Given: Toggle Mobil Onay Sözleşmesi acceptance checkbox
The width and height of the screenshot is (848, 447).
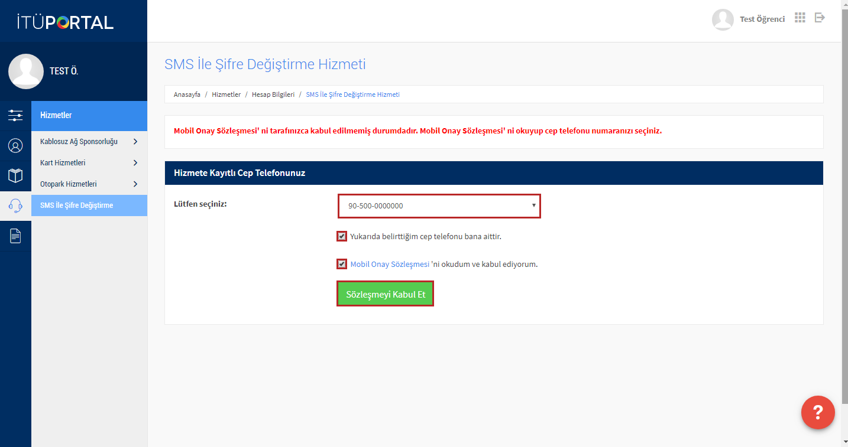Looking at the screenshot, I should pyautogui.click(x=342, y=264).
